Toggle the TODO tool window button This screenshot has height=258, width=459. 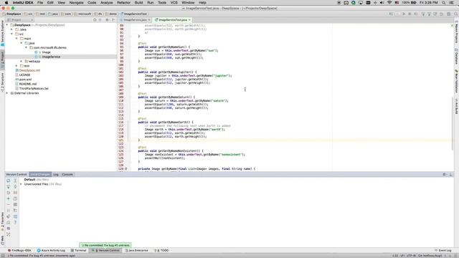pos(161,250)
